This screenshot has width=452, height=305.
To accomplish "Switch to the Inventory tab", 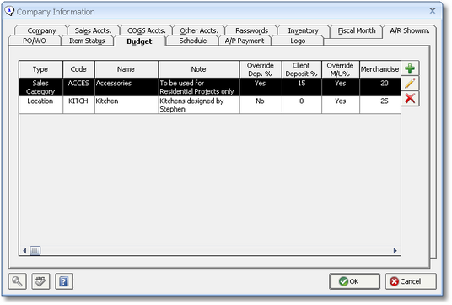I will click(304, 30).
